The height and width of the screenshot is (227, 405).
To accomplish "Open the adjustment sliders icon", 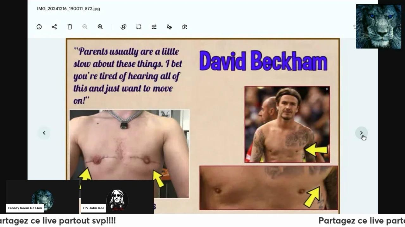I will (x=154, y=27).
